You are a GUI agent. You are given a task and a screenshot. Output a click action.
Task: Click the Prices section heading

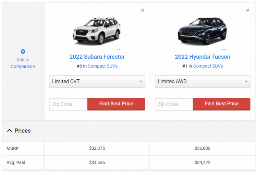[23, 130]
